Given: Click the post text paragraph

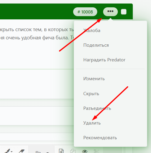Looking at the screenshot, I should (x=37, y=33).
